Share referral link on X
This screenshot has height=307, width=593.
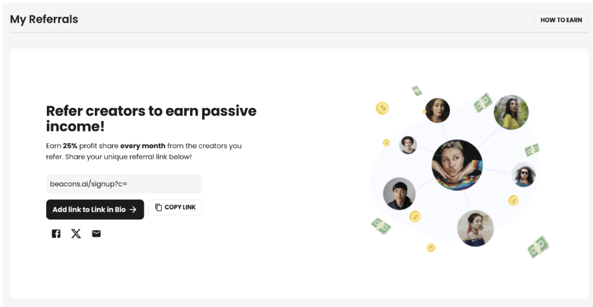(x=76, y=234)
